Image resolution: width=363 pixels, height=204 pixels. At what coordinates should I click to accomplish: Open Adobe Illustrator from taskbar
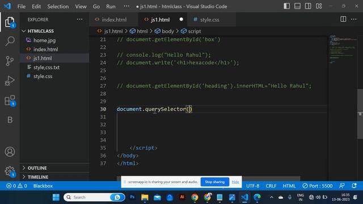tap(182, 197)
